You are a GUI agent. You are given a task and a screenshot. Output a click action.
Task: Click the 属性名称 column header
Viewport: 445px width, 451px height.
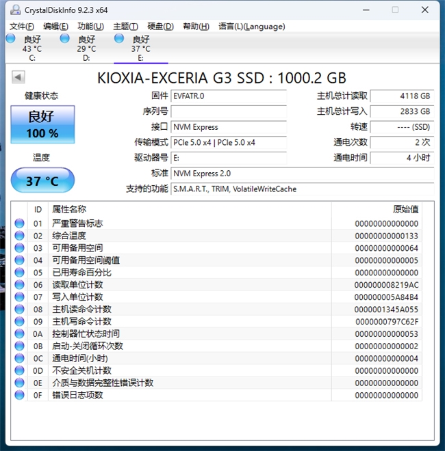click(190, 209)
